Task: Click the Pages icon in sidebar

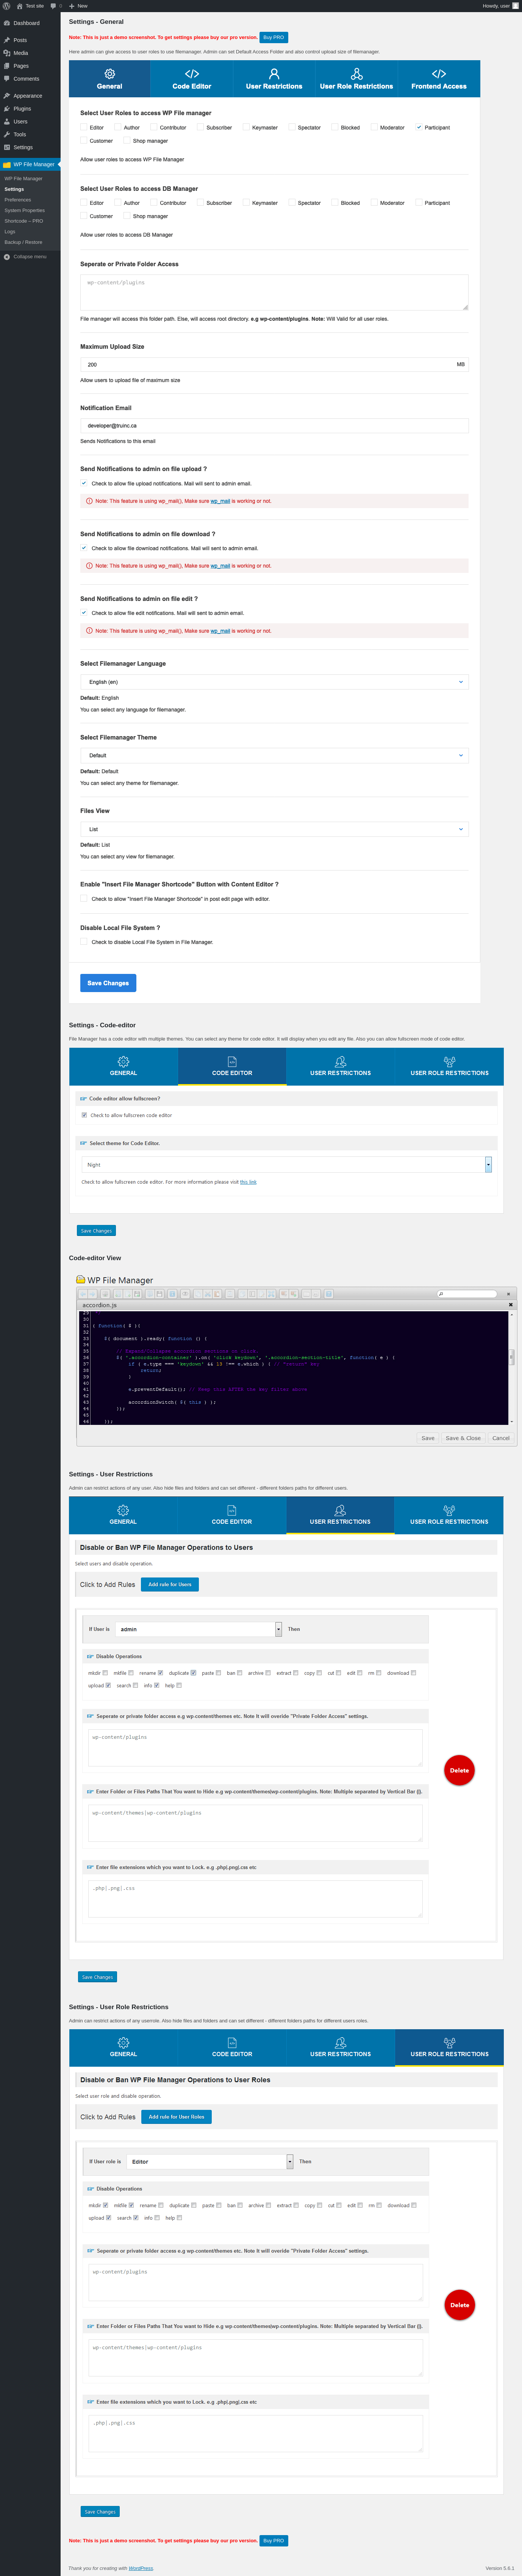Action: (7, 66)
